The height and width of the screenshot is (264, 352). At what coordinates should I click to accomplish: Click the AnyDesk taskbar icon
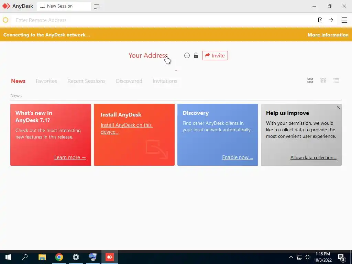[110, 257]
